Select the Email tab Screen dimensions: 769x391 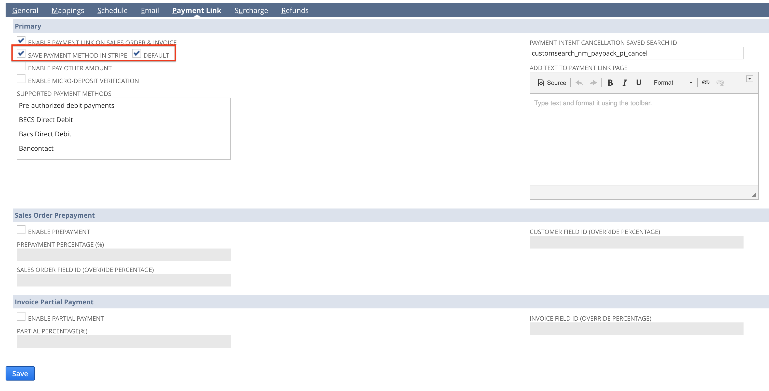coord(150,10)
